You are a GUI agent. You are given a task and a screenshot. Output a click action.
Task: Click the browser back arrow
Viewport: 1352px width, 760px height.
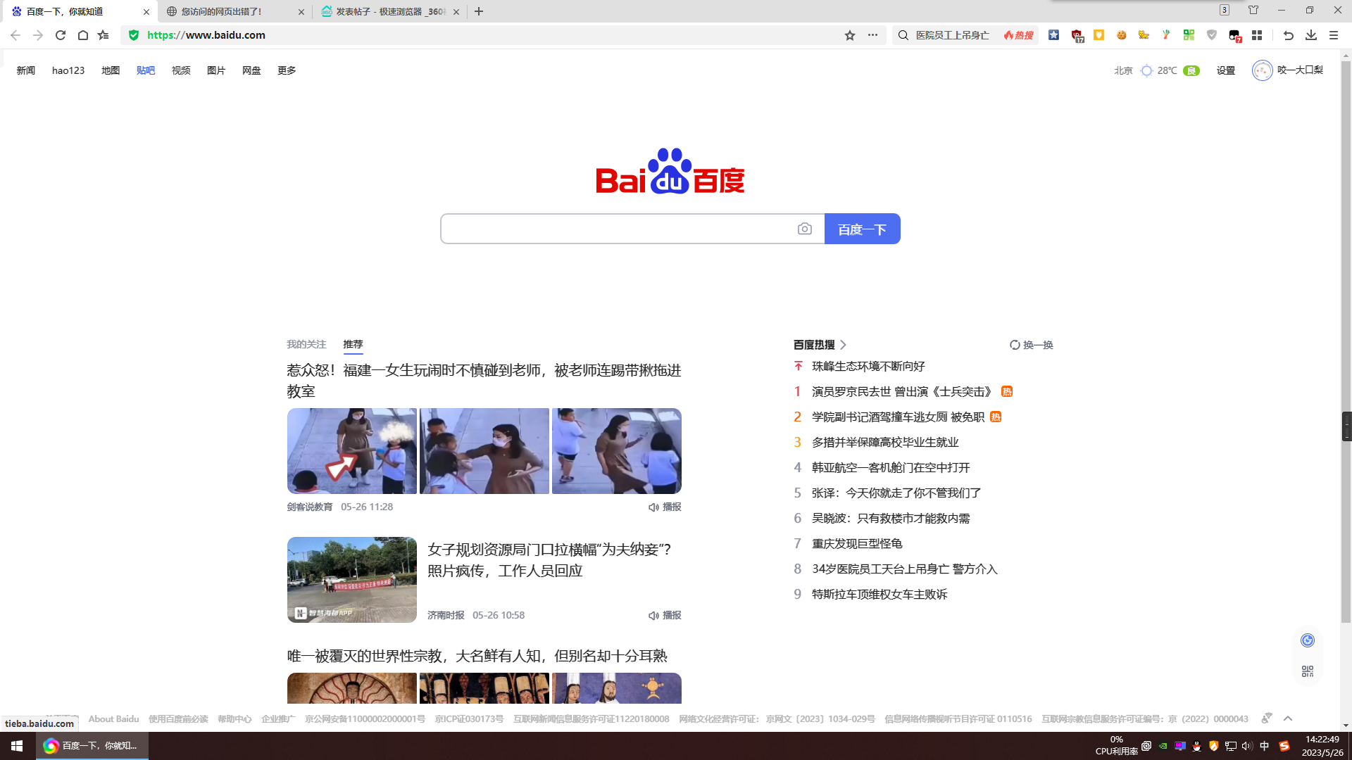15,35
